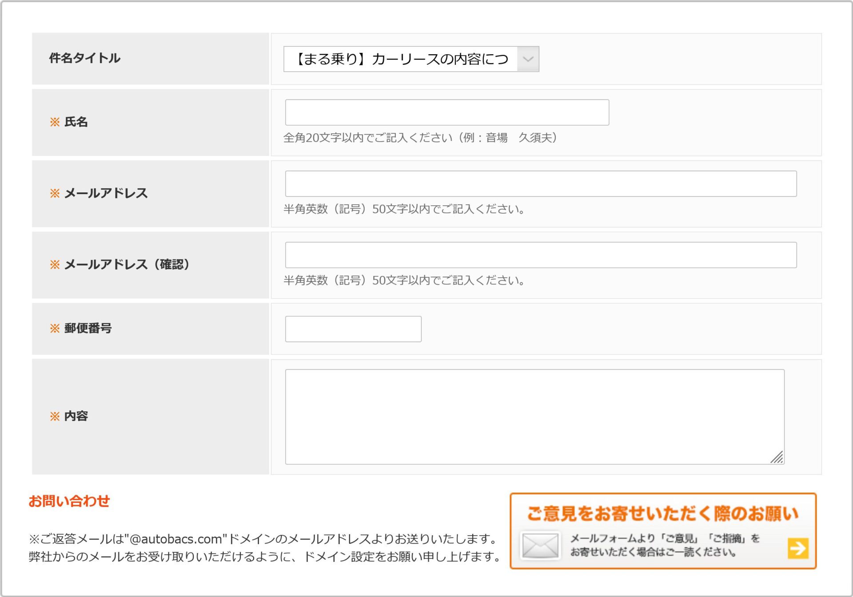Click the ドメイン設定をお願い申し上げます notice line
The image size is (853, 597).
tap(265, 557)
